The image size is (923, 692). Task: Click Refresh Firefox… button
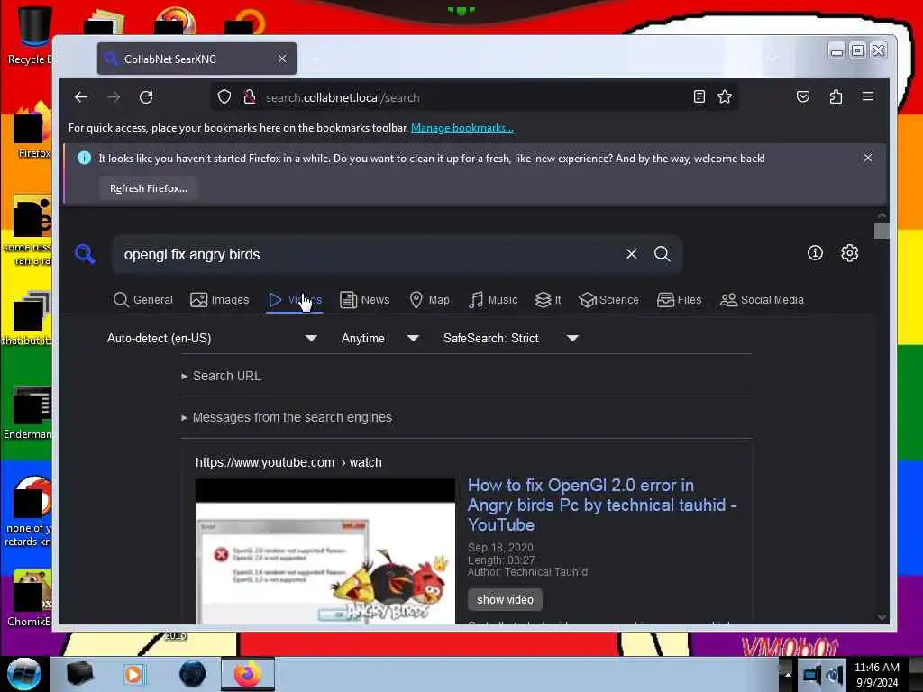pyautogui.click(x=149, y=188)
